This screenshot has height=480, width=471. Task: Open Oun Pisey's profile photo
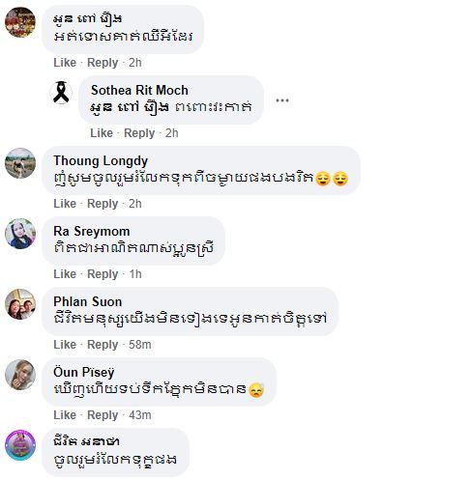[x=20, y=375]
